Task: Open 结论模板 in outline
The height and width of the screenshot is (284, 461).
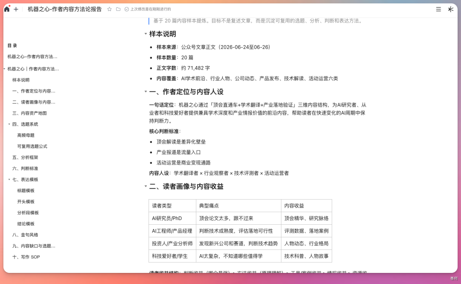Action: 26,224
